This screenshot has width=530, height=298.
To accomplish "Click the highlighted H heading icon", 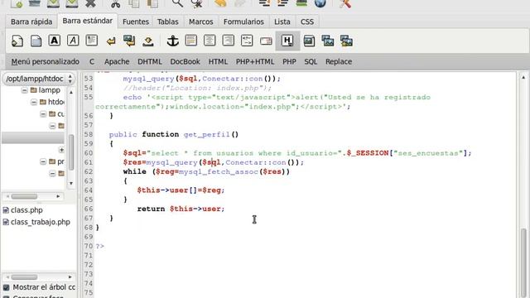I will [x=287, y=41].
